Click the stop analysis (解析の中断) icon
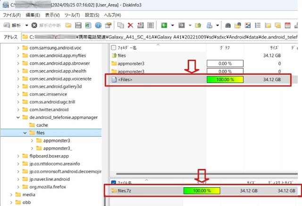Image resolution: width=302 pixels, height=206 pixels. pyautogui.click(x=34, y=25)
